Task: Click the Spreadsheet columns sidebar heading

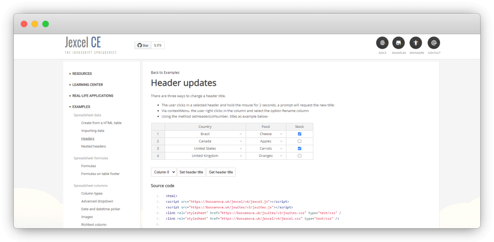Action: [91, 186]
